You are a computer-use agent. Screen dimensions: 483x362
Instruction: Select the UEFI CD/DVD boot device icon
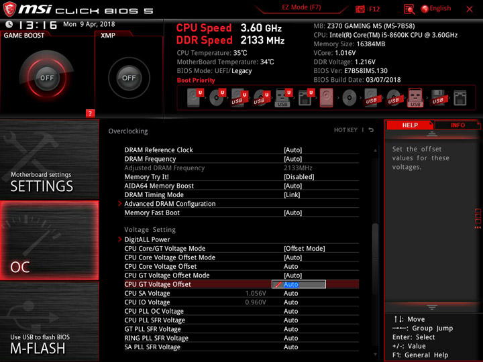coord(217,98)
